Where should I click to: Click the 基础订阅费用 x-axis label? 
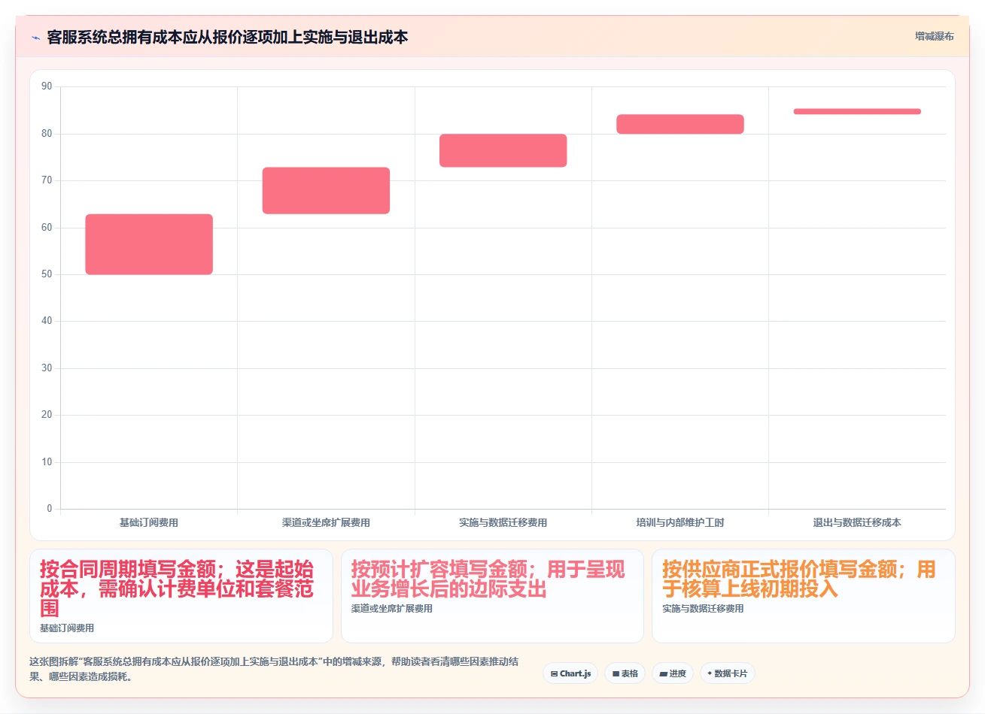(x=149, y=522)
